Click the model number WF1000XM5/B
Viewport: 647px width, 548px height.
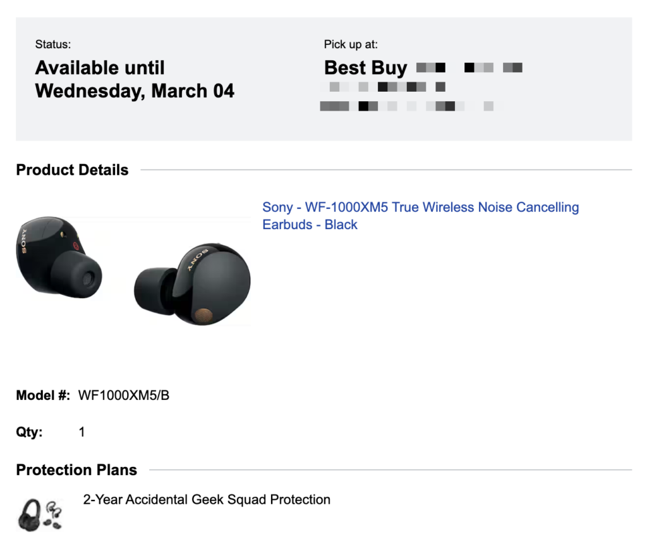tap(124, 396)
